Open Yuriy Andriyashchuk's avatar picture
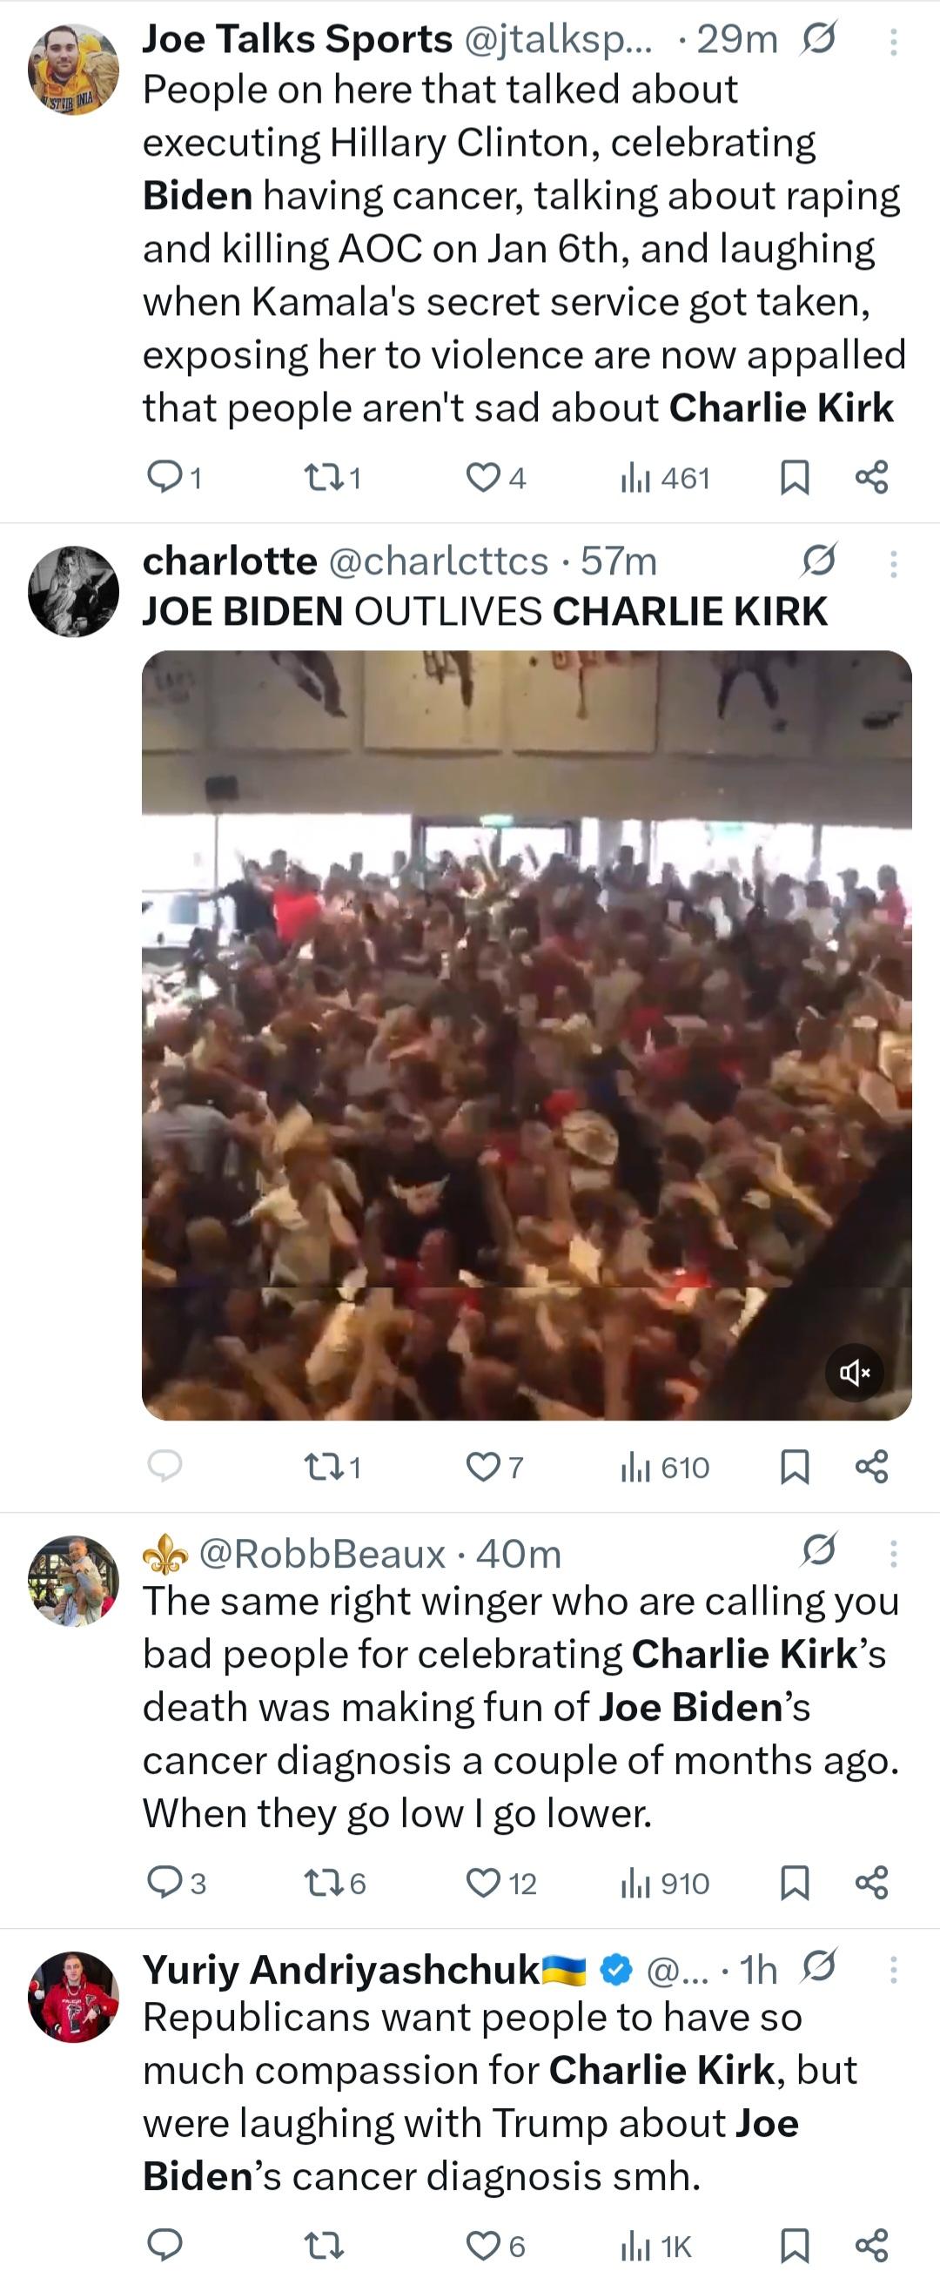This screenshot has width=940, height=2291. [x=73, y=1995]
